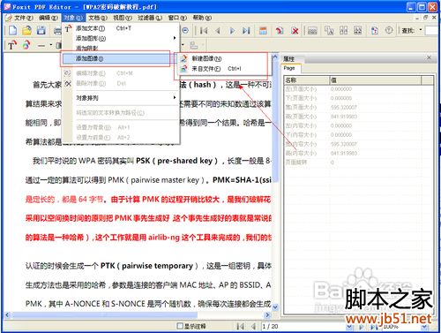441x333 pixels.
Task: Click the red X delete page icon
Action: tap(295, 31)
